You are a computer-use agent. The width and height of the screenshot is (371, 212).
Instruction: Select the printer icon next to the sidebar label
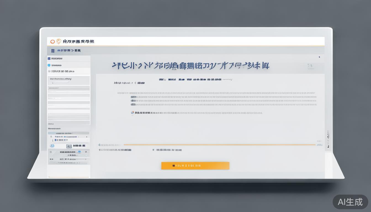pyautogui.click(x=69, y=145)
